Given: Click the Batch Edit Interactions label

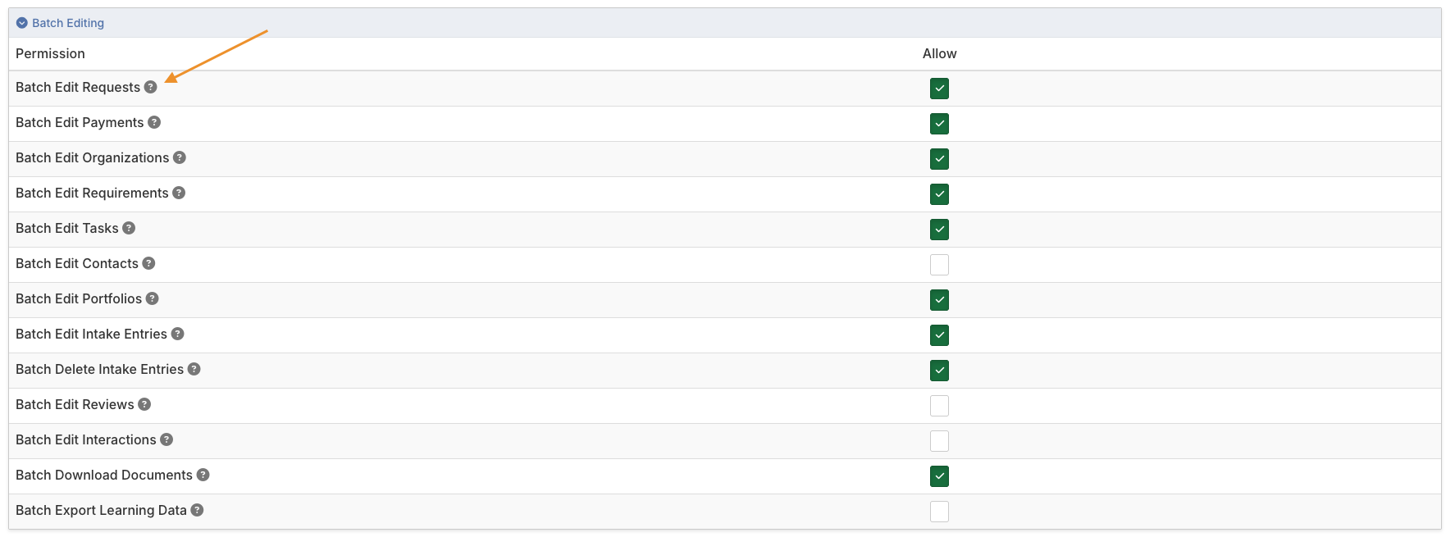Looking at the screenshot, I should [85, 439].
